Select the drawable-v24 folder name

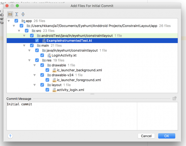63,75
